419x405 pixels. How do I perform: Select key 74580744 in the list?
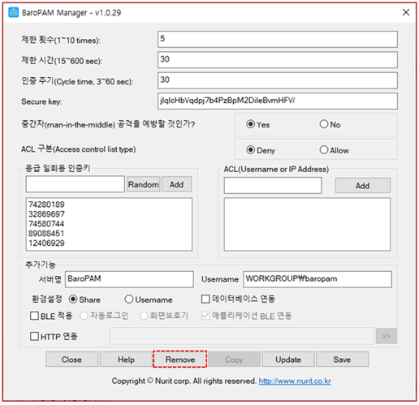click(x=46, y=224)
